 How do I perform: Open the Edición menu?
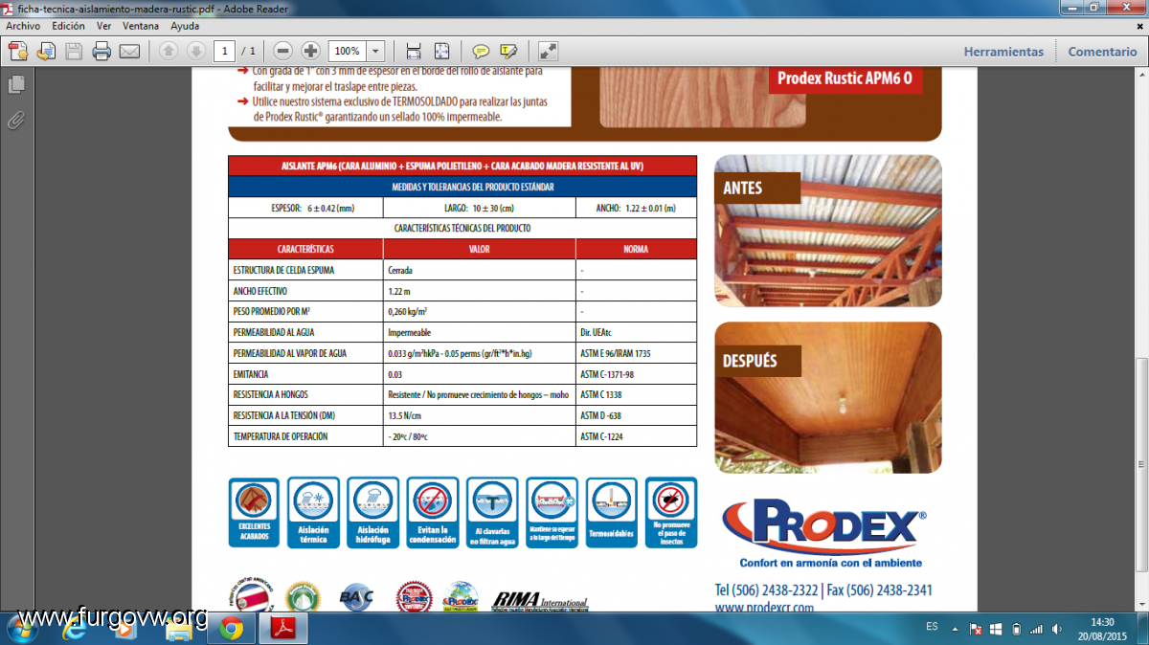pyautogui.click(x=69, y=26)
